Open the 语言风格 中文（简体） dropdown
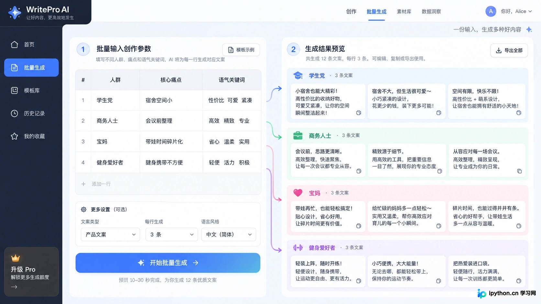Screen dimensions: 541x304 [x=229, y=235]
